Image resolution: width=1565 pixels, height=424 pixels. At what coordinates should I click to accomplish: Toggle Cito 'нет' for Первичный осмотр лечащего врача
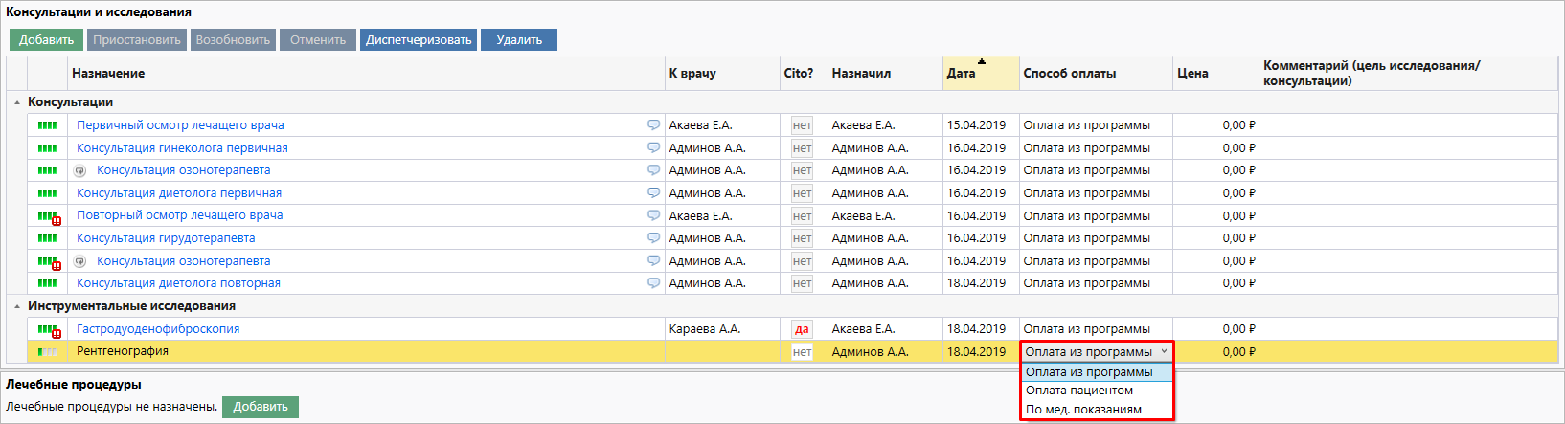click(x=802, y=125)
